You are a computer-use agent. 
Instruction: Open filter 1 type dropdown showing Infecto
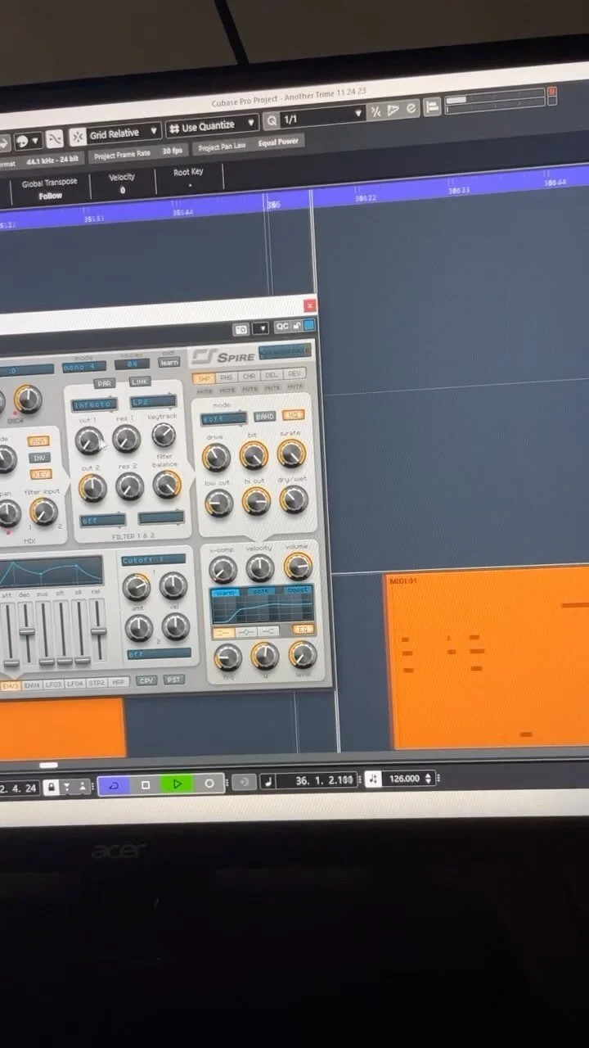click(95, 404)
